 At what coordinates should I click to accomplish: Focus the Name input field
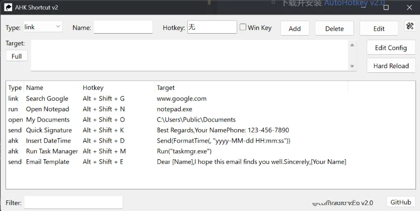coord(123,28)
